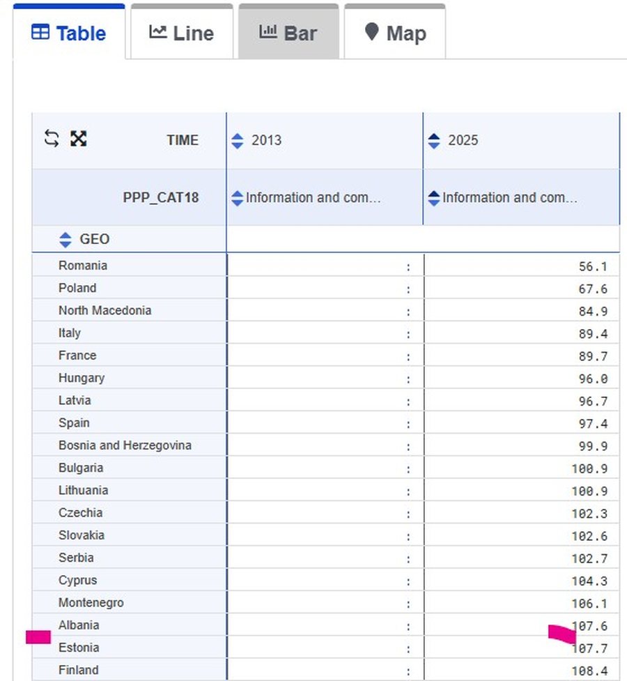Viewport: 627px width, 681px height.
Task: Click Poland's 2025 value 67.6
Action: [x=593, y=289]
